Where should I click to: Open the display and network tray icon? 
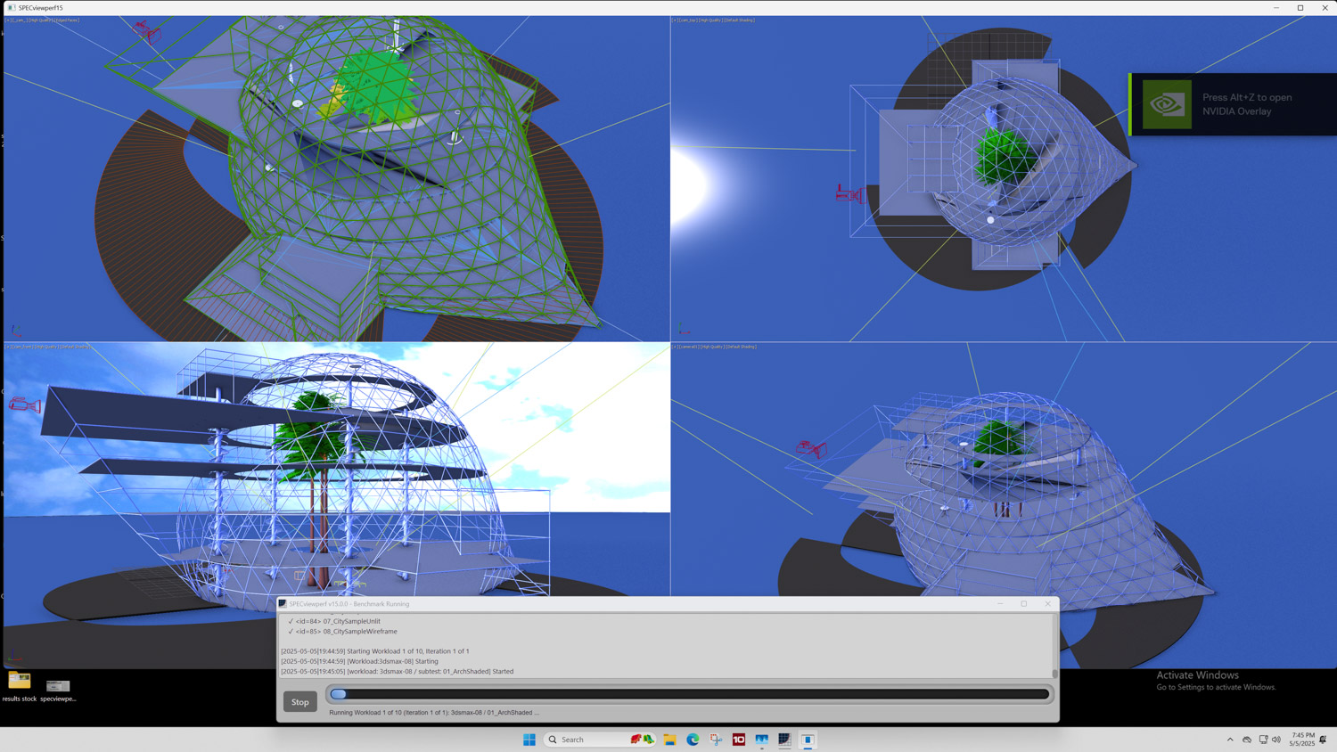pyautogui.click(x=1263, y=740)
